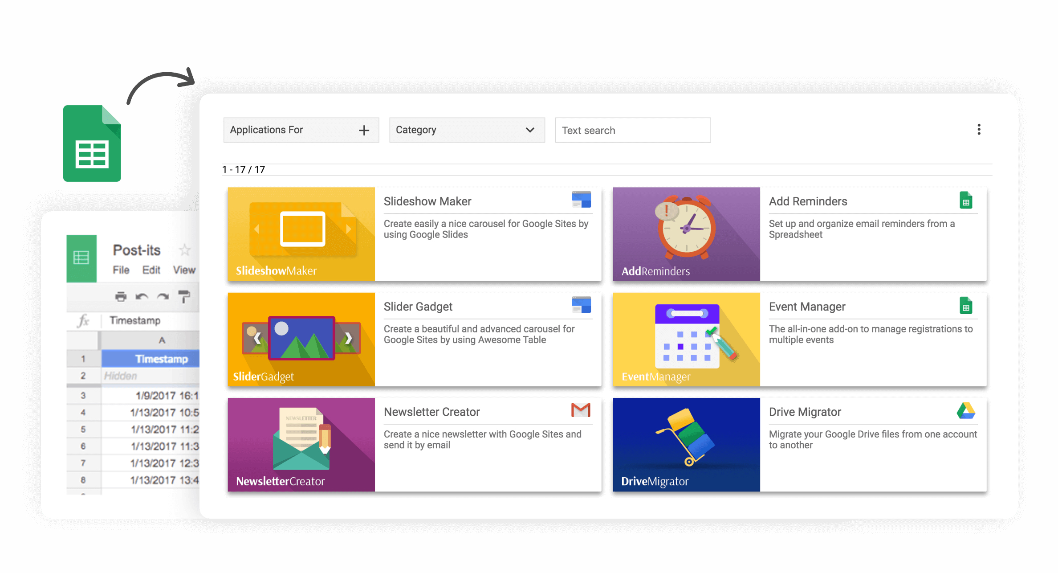Open the View menu in Post-its spreadsheet
Viewport: 1058px width, 573px height.
point(184,270)
